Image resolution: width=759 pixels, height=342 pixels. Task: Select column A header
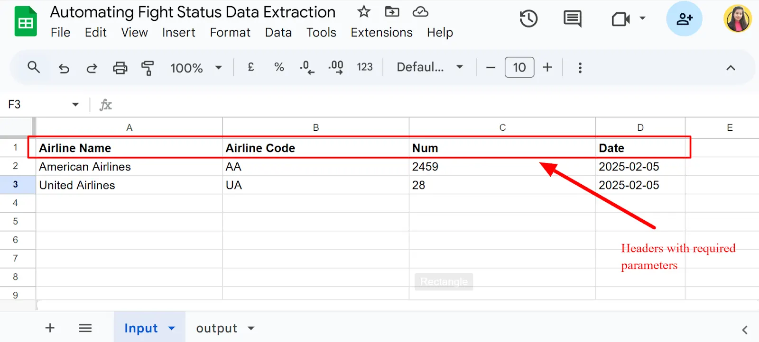(x=129, y=127)
